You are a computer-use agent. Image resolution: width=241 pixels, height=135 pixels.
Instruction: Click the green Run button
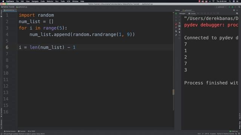click(229, 7)
